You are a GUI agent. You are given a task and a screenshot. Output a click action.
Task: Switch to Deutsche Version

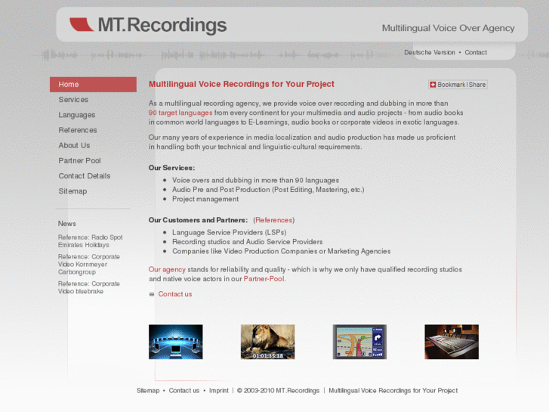coord(430,52)
